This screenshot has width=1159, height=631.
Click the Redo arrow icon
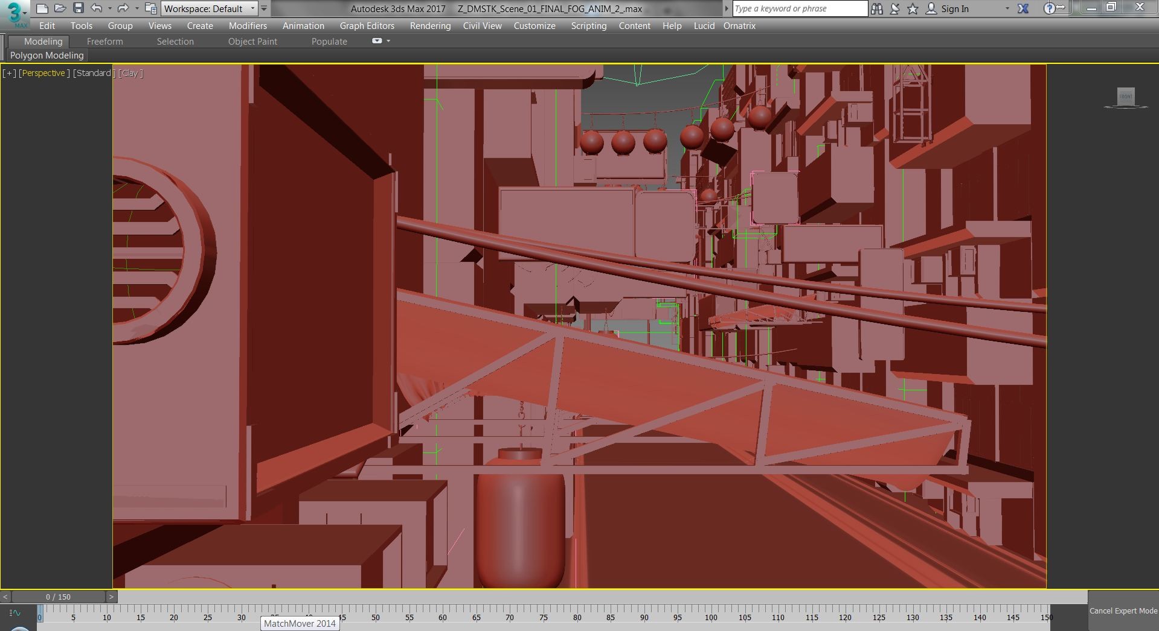[123, 8]
